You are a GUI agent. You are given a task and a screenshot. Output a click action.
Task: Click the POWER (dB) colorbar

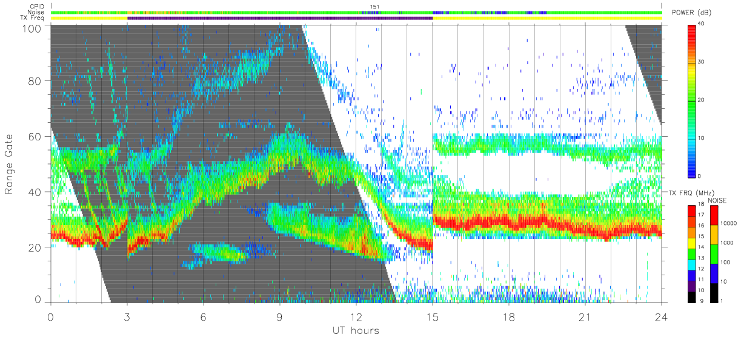[692, 100]
